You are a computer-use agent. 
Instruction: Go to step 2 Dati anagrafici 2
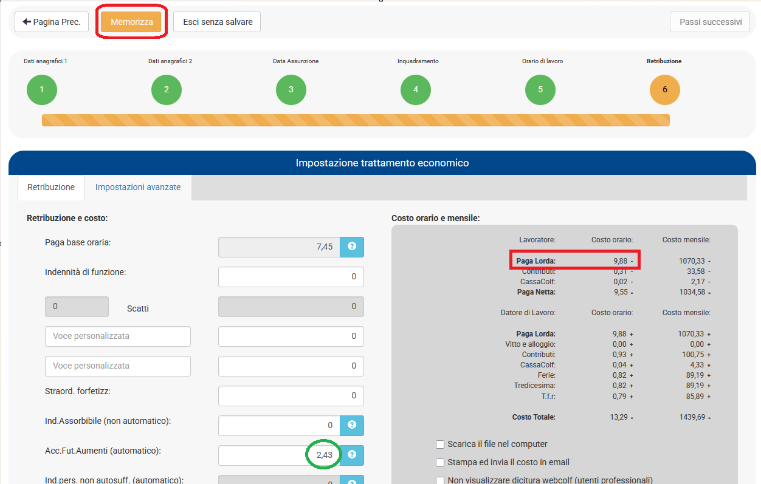pos(167,90)
